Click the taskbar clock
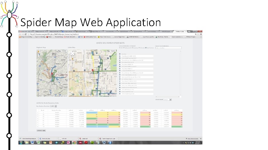 tap(197, 142)
